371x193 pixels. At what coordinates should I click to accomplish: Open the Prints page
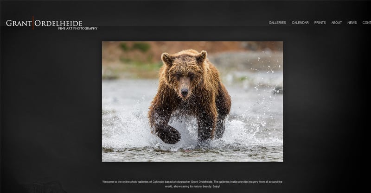click(320, 23)
